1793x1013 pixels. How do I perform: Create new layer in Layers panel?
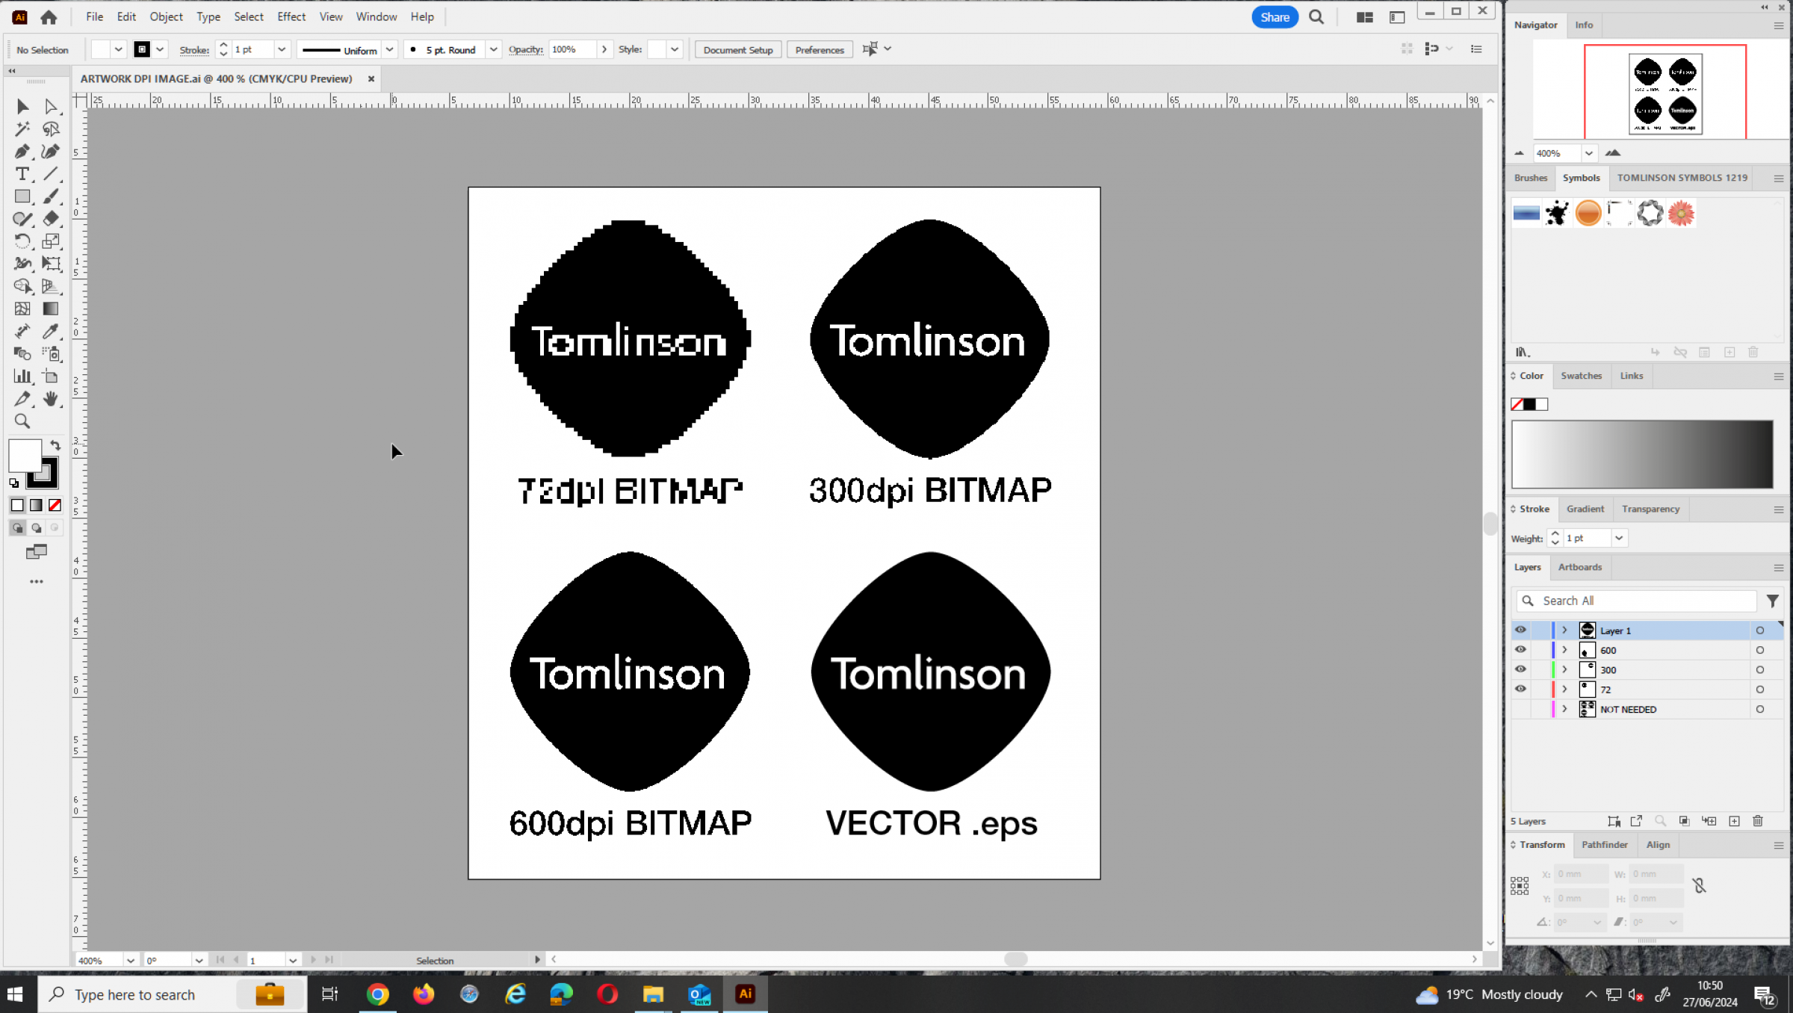click(x=1734, y=821)
